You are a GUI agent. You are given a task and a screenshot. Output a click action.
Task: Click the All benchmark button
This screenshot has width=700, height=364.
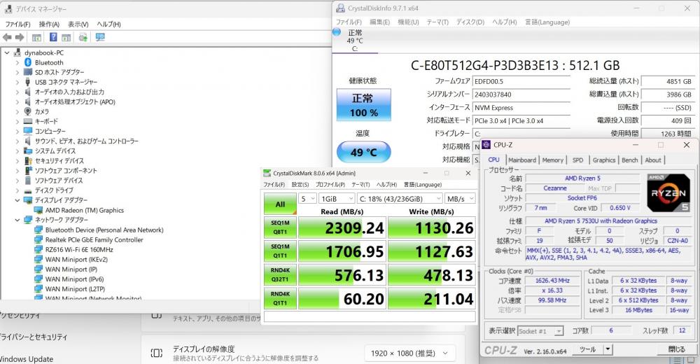pos(280,204)
